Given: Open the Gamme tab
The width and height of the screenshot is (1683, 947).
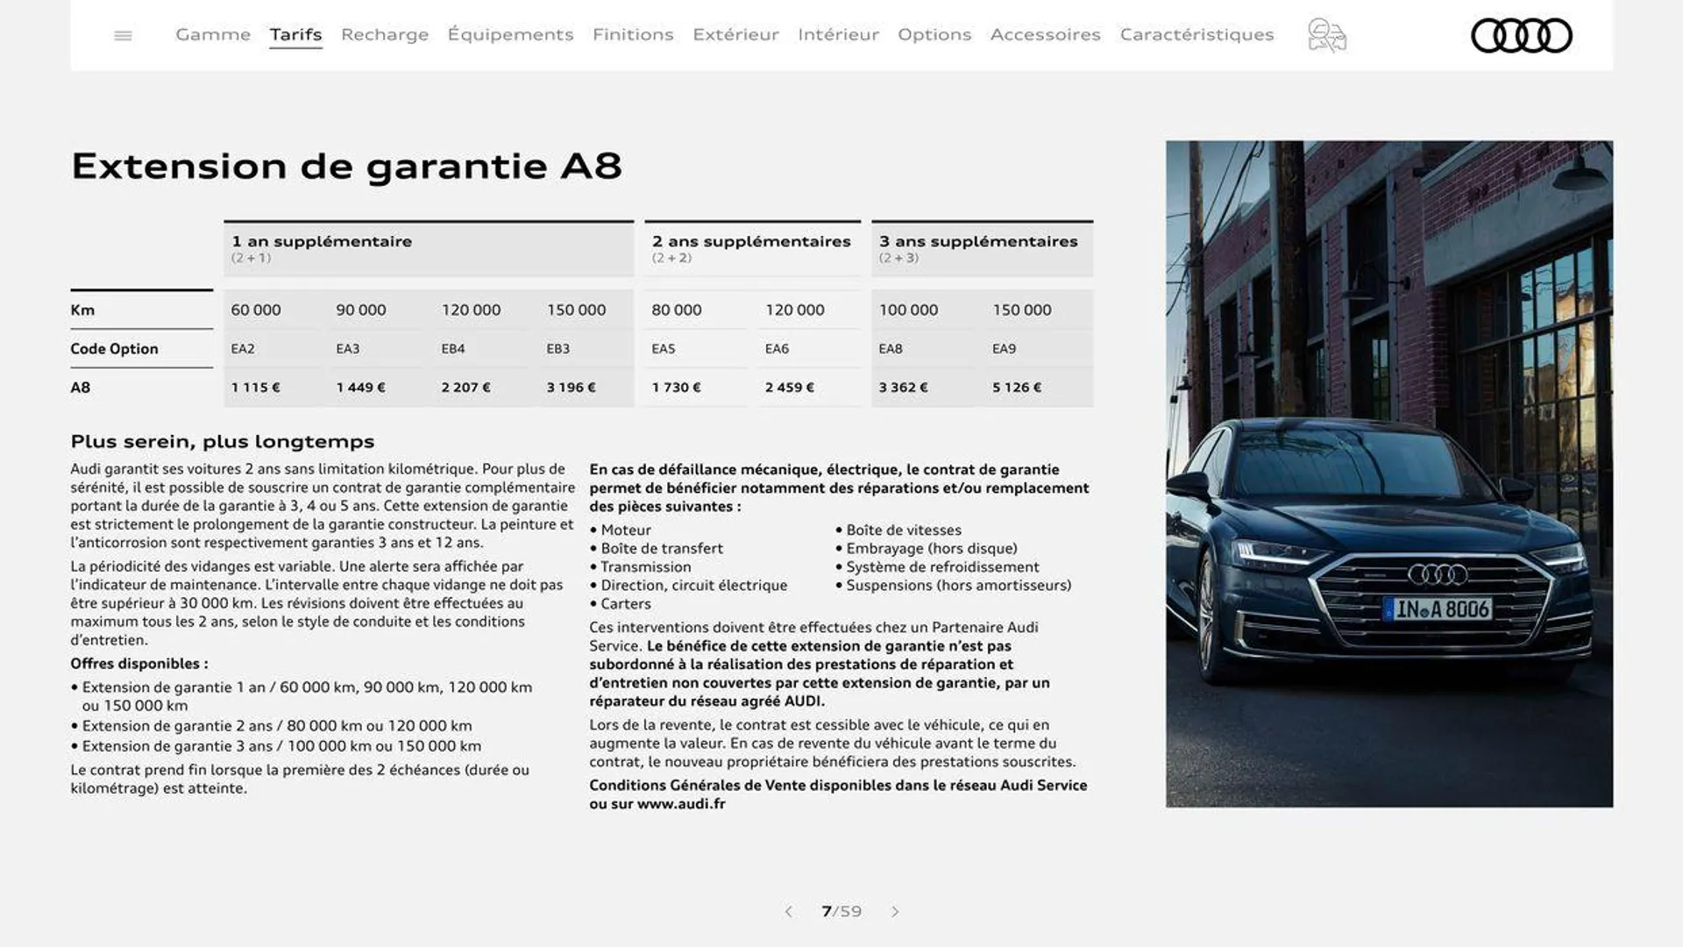Looking at the screenshot, I should tap(213, 34).
